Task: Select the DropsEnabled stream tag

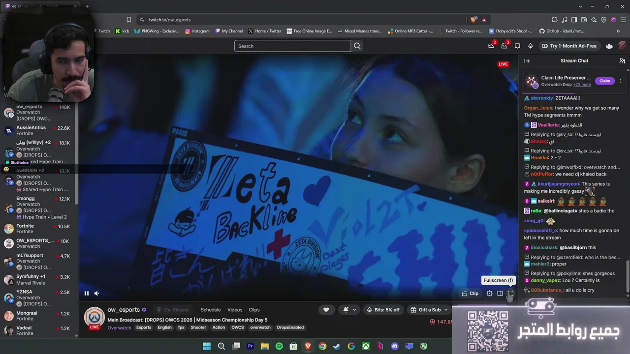Action: coord(290,327)
